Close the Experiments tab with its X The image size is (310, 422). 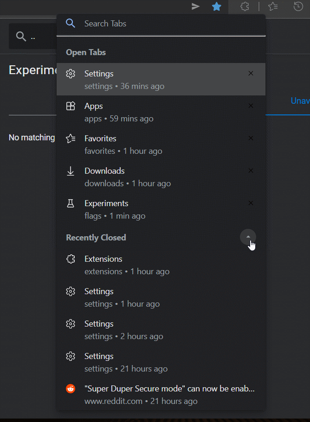[x=251, y=203]
